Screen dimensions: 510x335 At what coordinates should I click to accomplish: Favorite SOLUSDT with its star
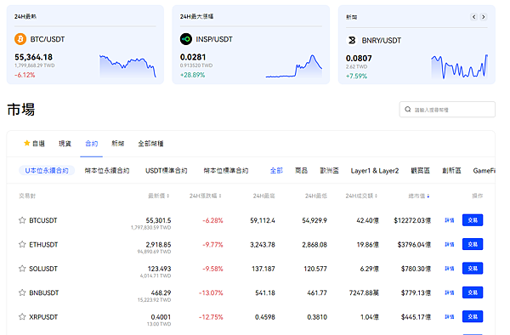click(22, 269)
